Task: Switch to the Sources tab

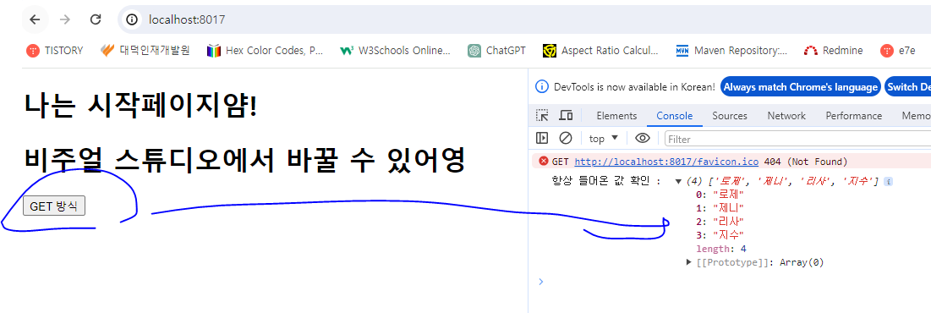Action: 730,116
